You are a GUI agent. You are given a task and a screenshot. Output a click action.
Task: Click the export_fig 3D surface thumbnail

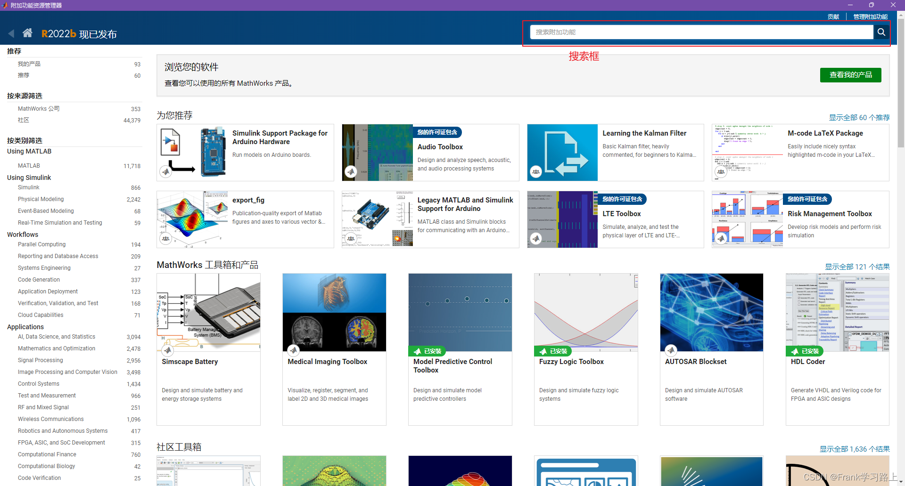click(x=192, y=219)
